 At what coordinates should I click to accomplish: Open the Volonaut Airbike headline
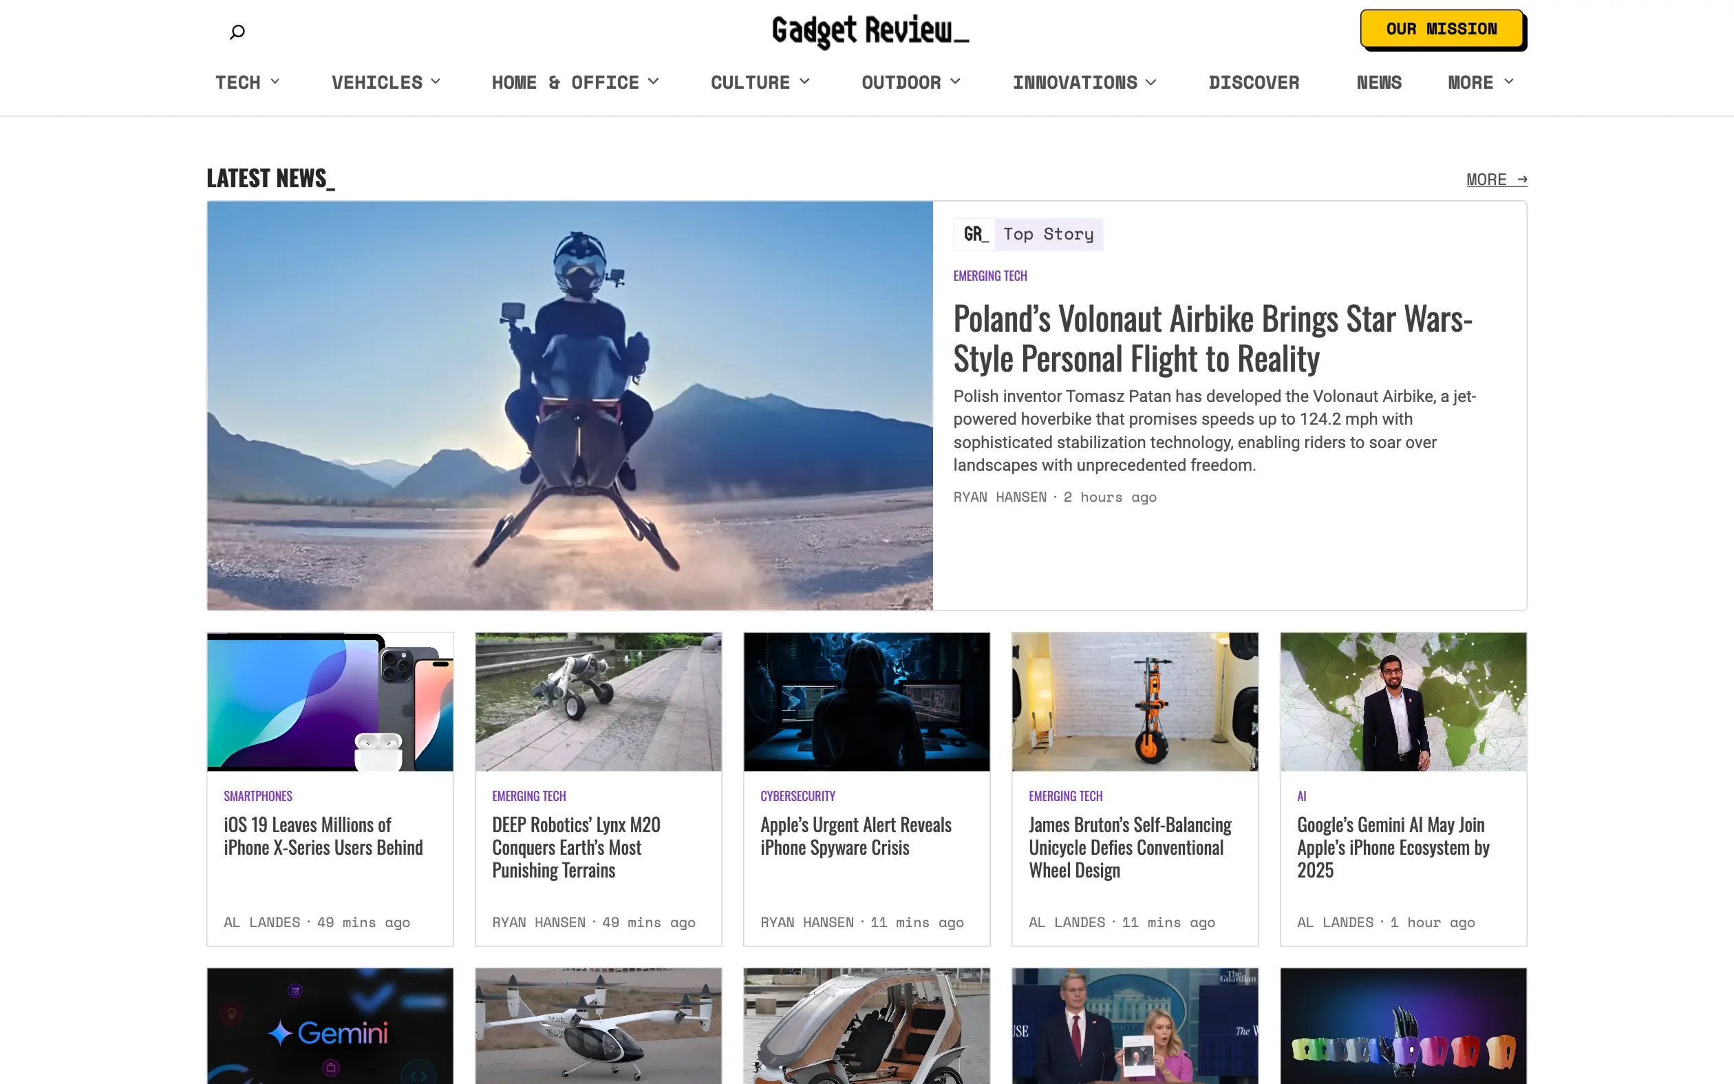pyautogui.click(x=1212, y=339)
